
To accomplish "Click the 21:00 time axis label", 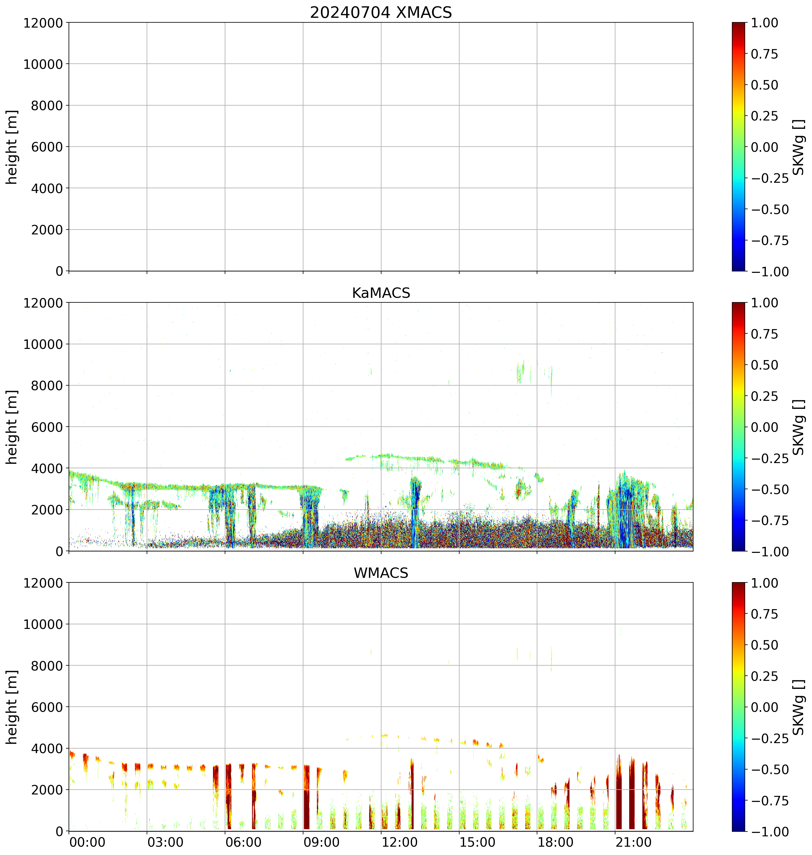I will coord(634,842).
